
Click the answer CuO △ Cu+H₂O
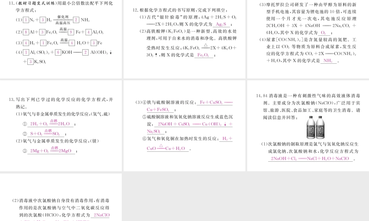click(166, 147)
